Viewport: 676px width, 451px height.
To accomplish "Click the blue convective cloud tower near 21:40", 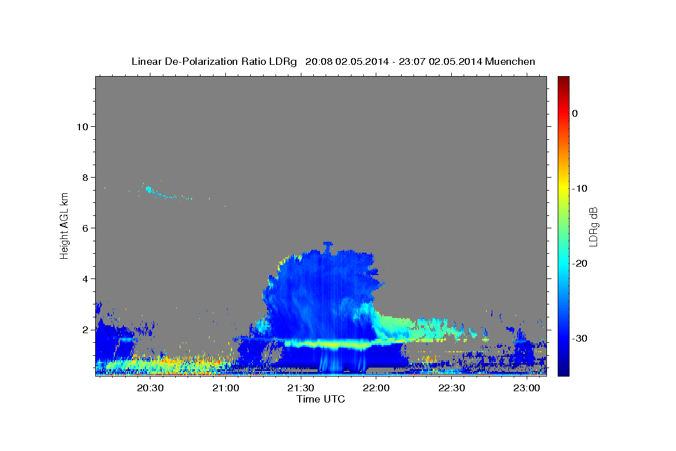I will (x=324, y=293).
